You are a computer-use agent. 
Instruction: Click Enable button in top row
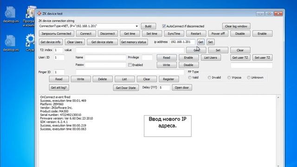[262, 33]
